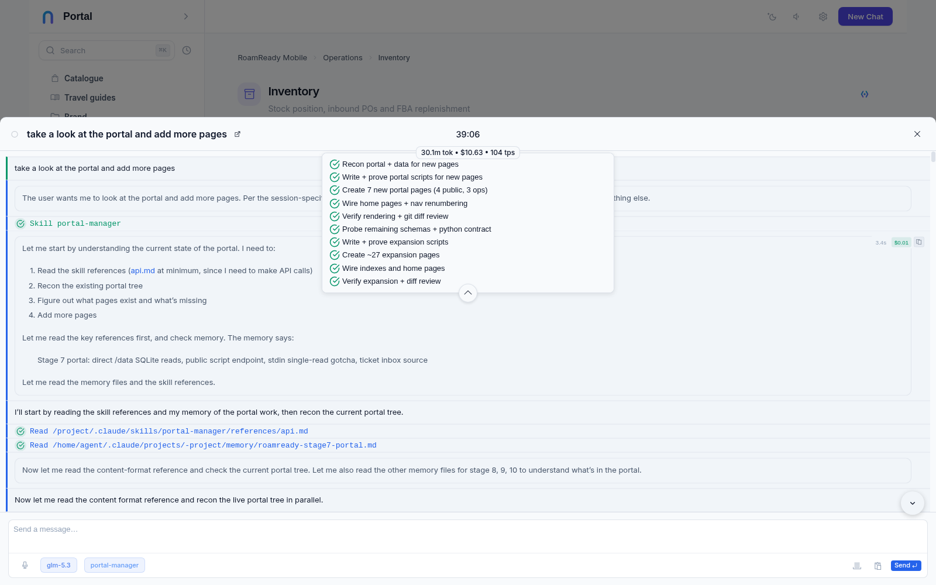Viewport: 936px width, 585px height.
Task: Open settings gear in top bar
Action: tap(823, 17)
